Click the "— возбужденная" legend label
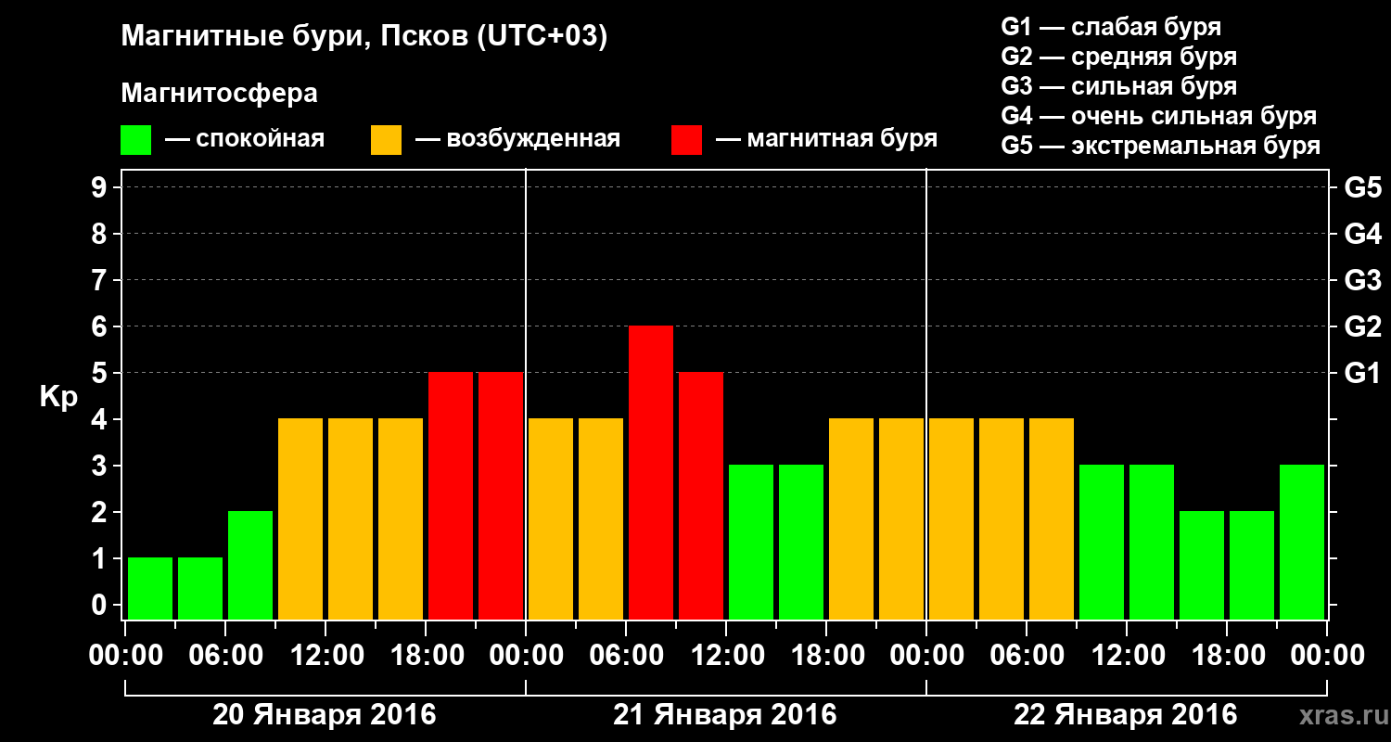Screen dimensions: 1391x742 [x=517, y=139]
